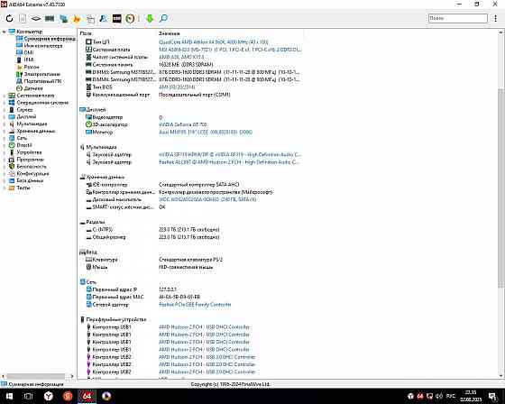Click the blue user-figure toolbar icon
This screenshot has height=404, width=505.
point(104,18)
